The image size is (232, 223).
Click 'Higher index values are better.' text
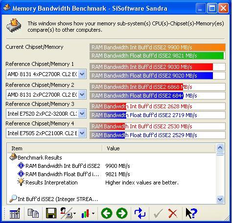click(x=142, y=182)
